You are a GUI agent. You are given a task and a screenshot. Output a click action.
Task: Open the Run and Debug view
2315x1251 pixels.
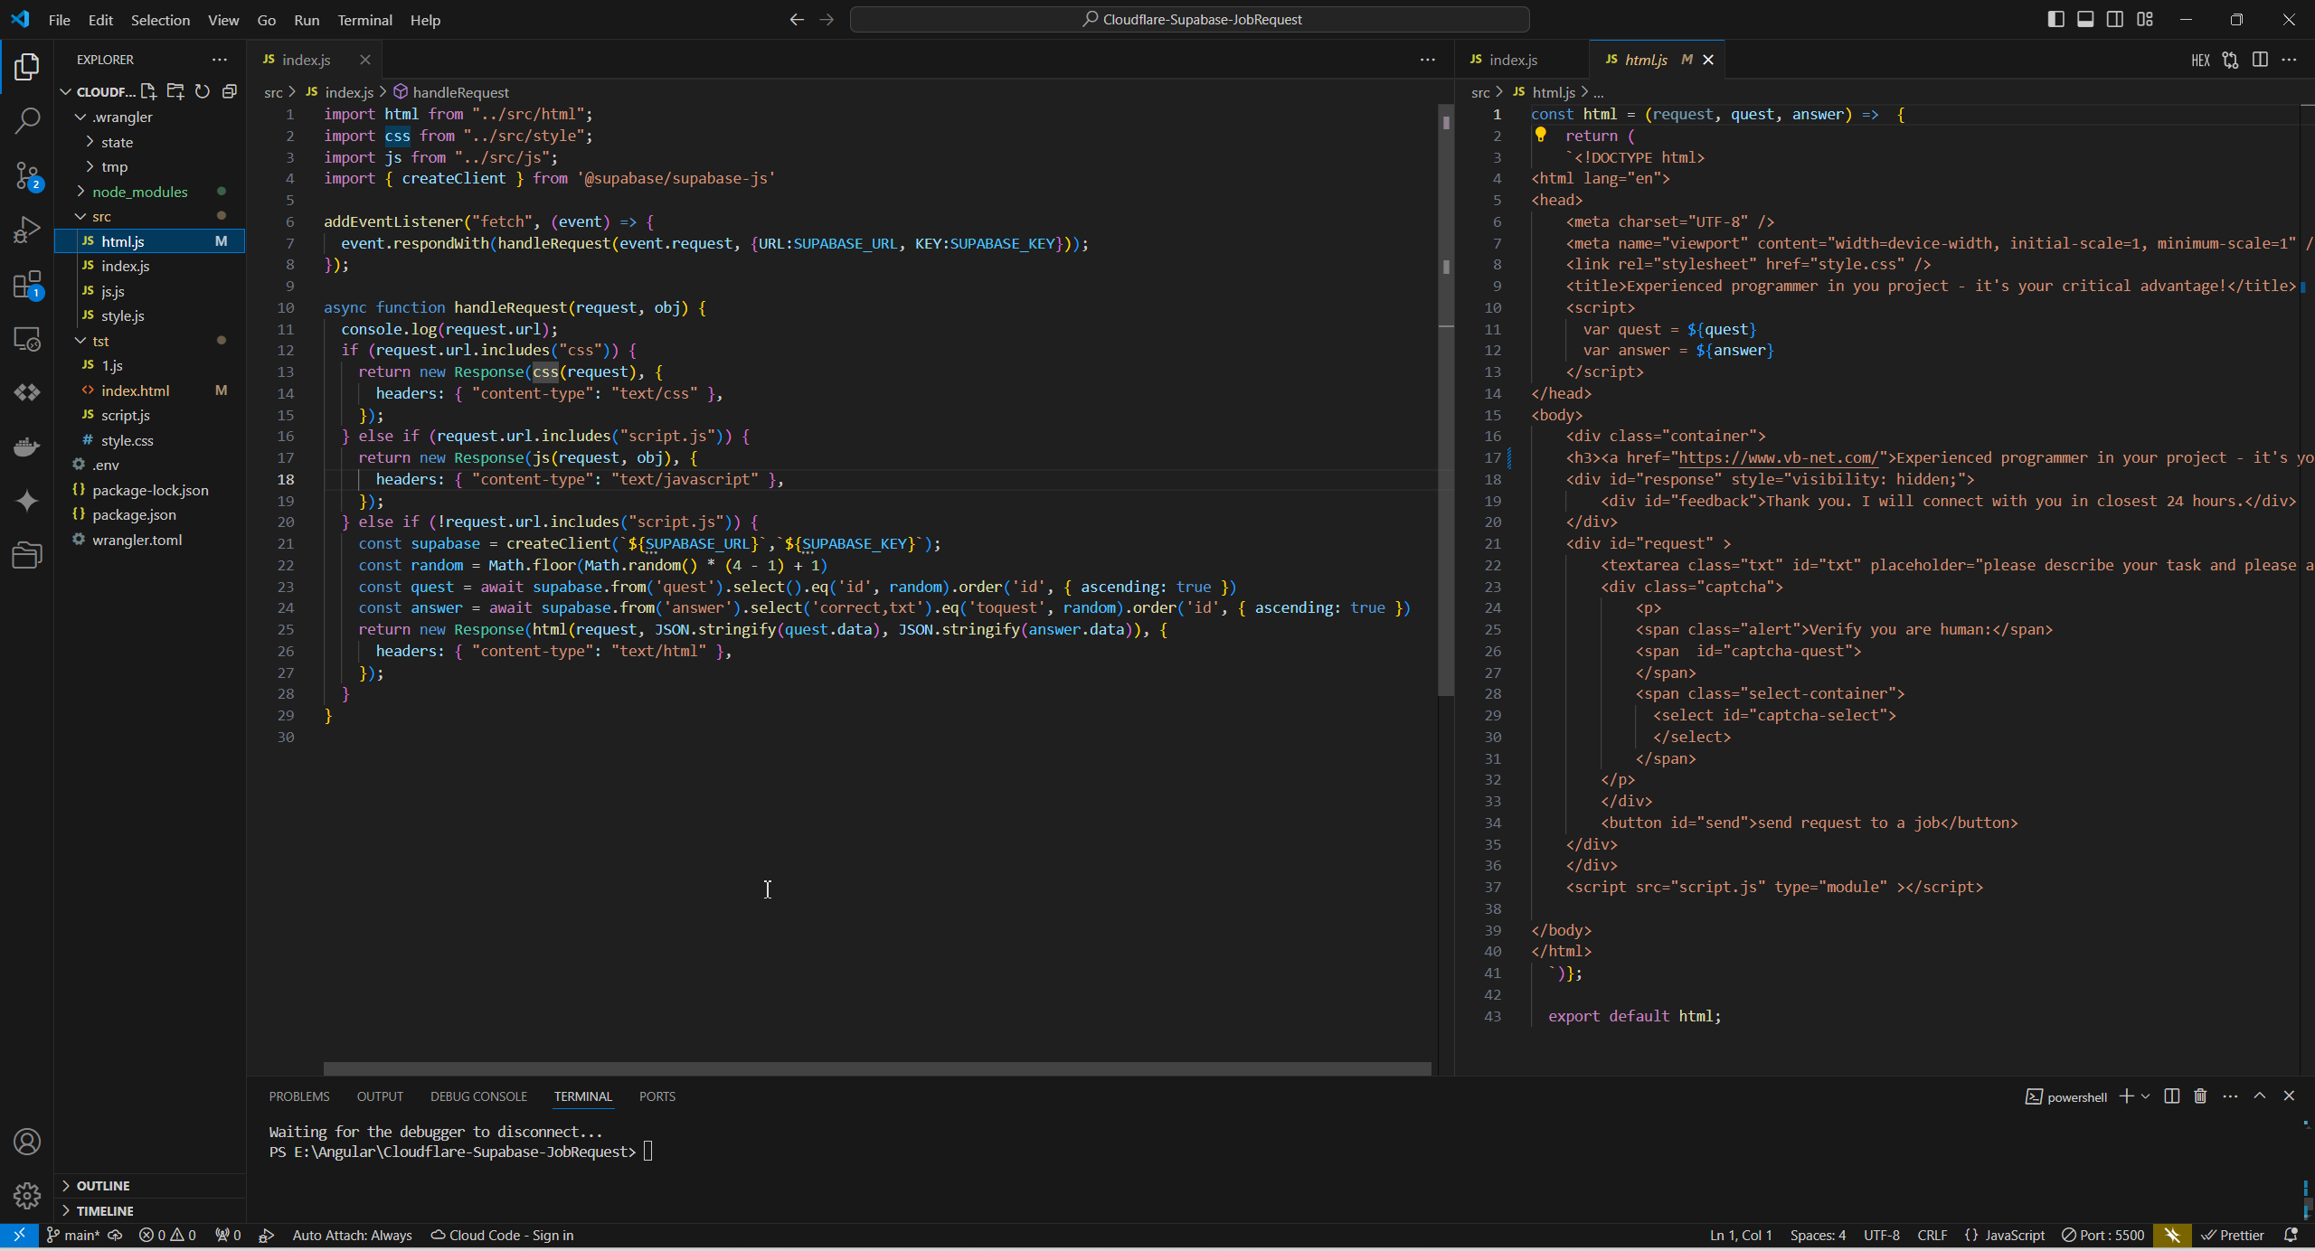[27, 230]
